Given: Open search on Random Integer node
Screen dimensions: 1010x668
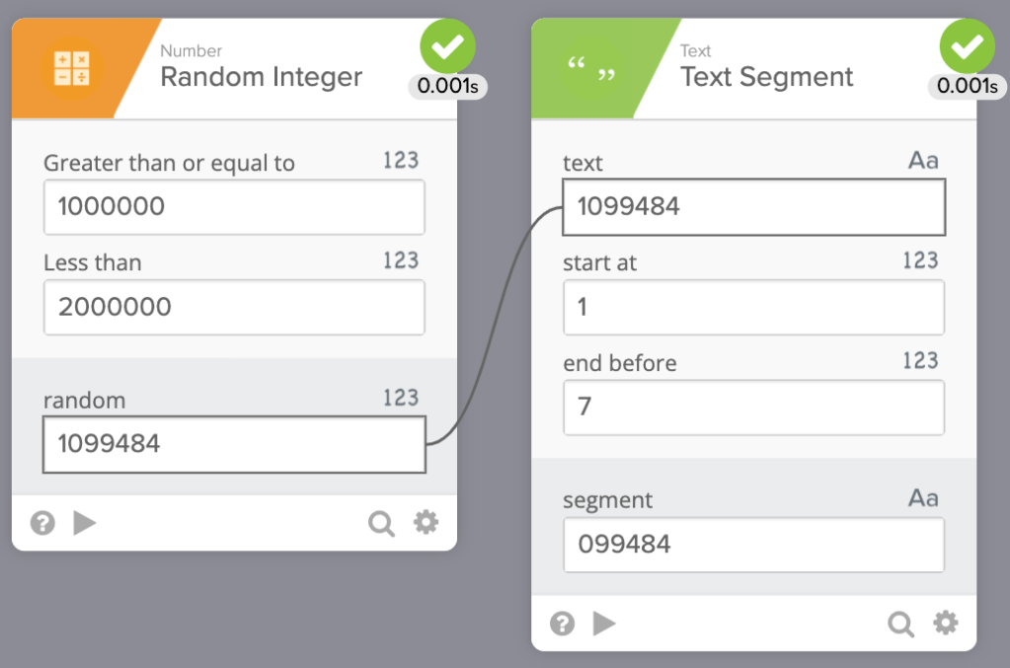Looking at the screenshot, I should point(381,523).
